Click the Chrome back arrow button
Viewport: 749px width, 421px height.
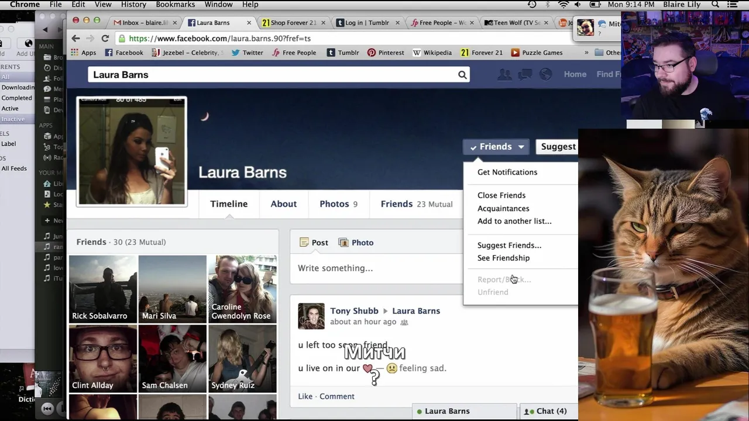(x=75, y=39)
